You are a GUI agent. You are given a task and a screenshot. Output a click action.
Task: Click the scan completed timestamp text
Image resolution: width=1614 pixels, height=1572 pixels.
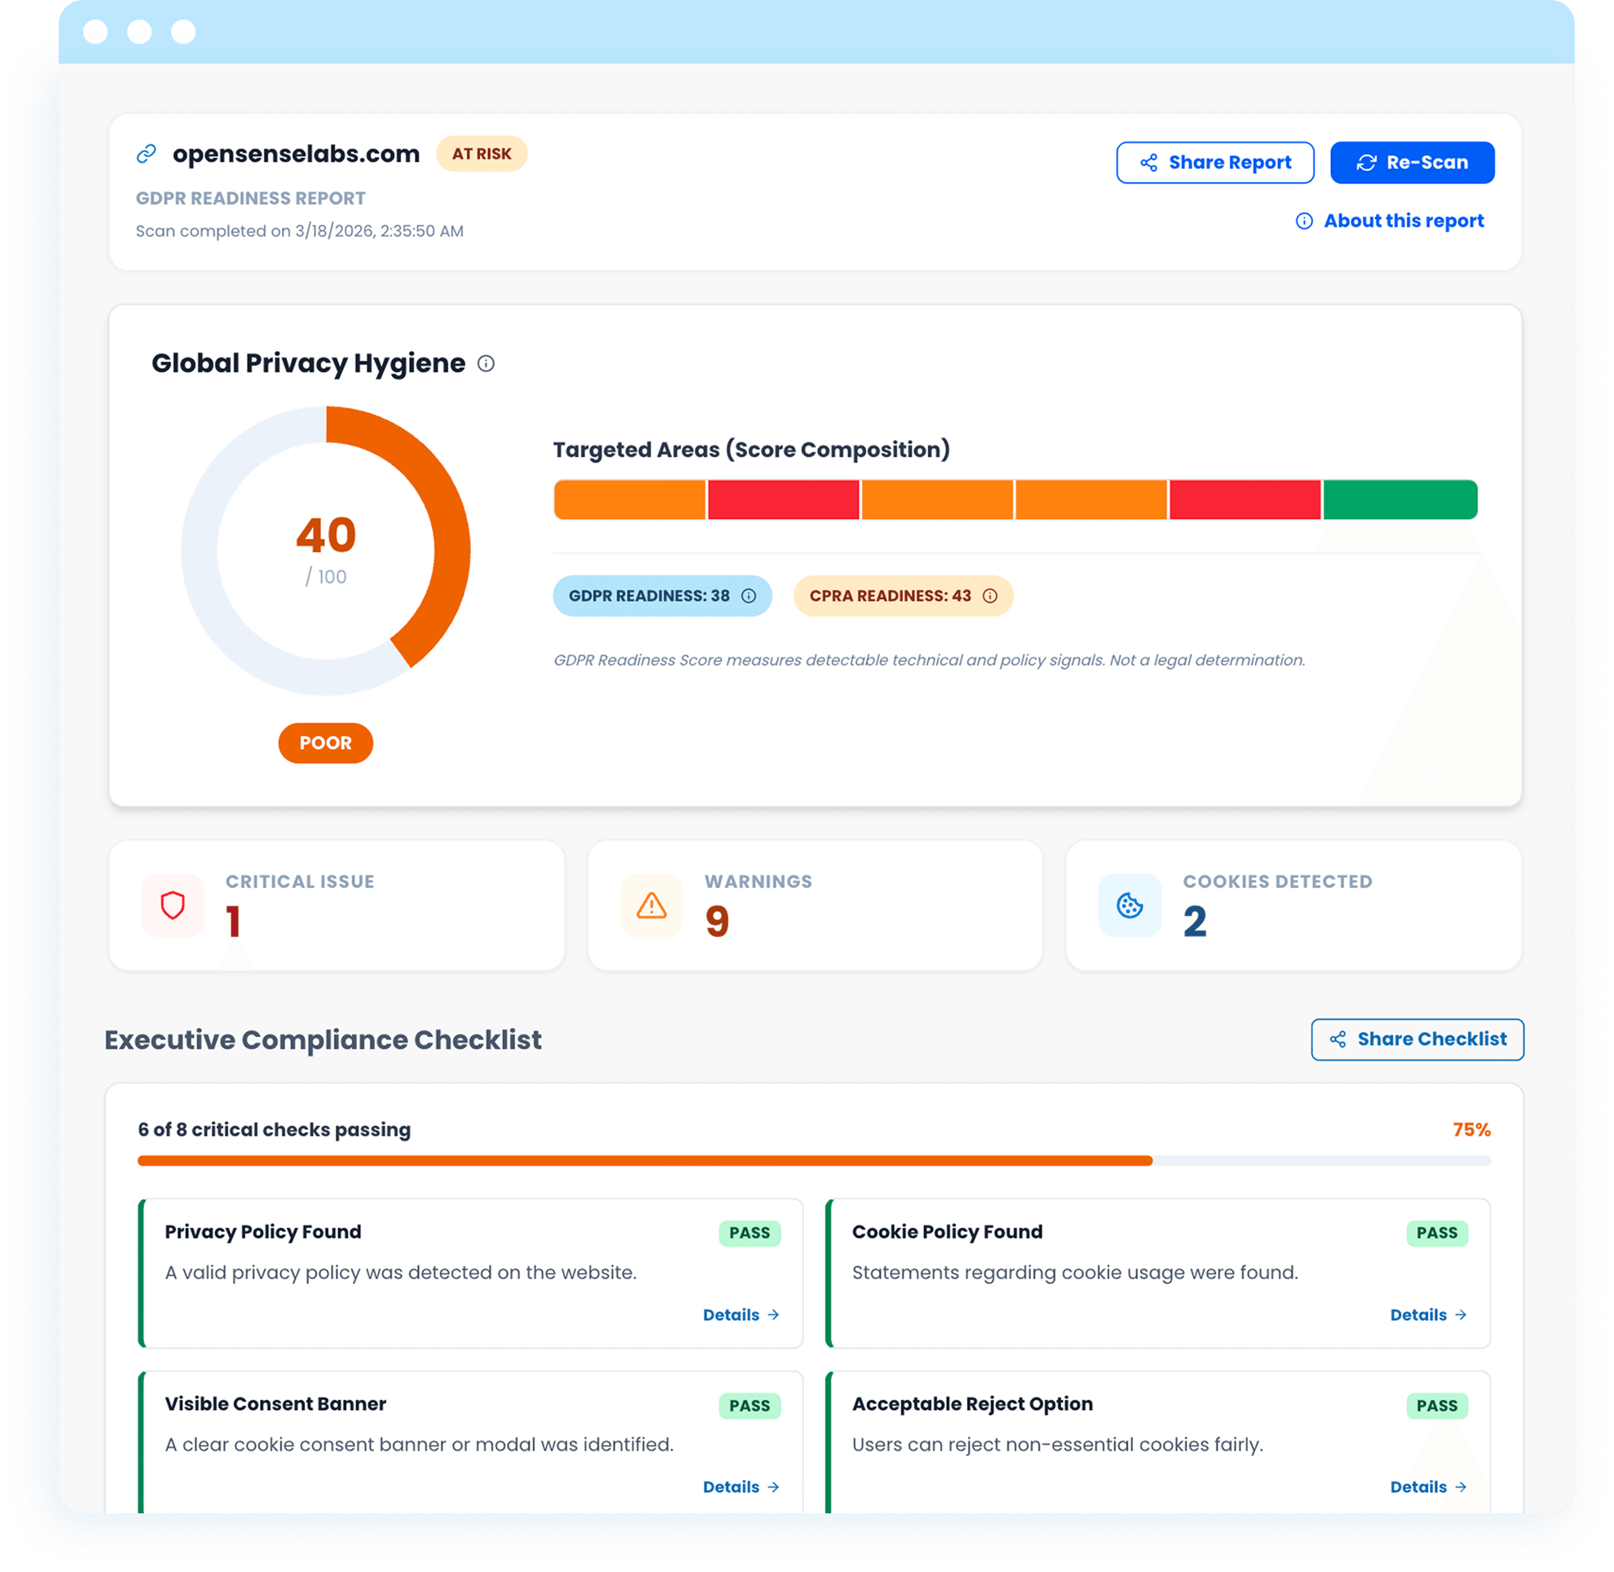(x=299, y=231)
